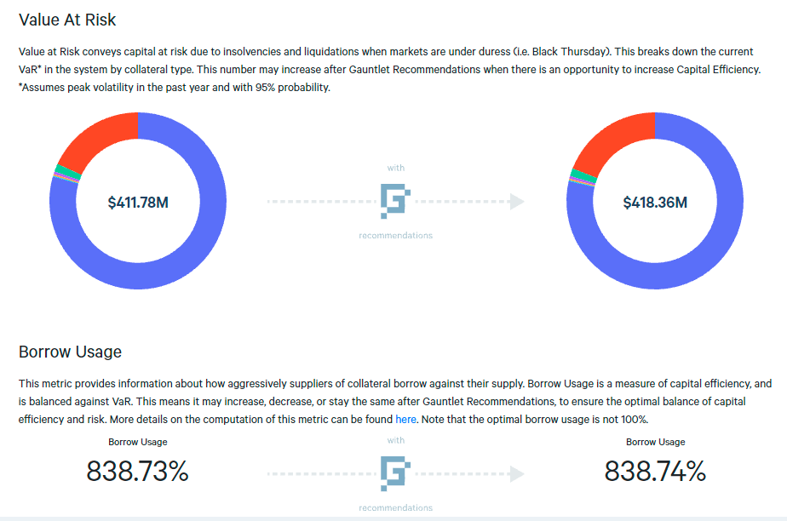Image resolution: width=787 pixels, height=521 pixels.
Task: Click the arrowhead after Value At Risk logo
Action: [516, 202]
